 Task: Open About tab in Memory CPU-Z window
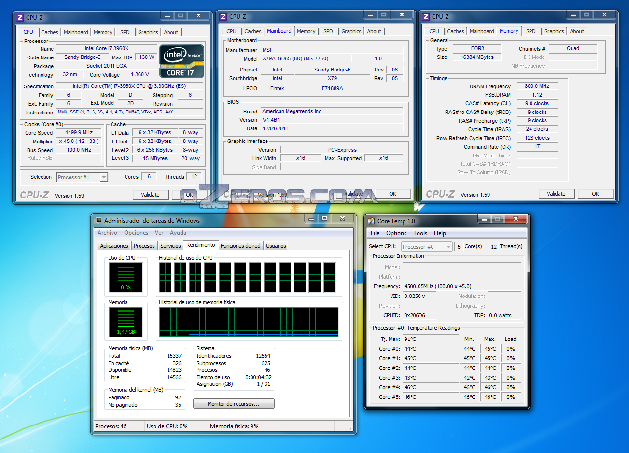click(x=577, y=31)
